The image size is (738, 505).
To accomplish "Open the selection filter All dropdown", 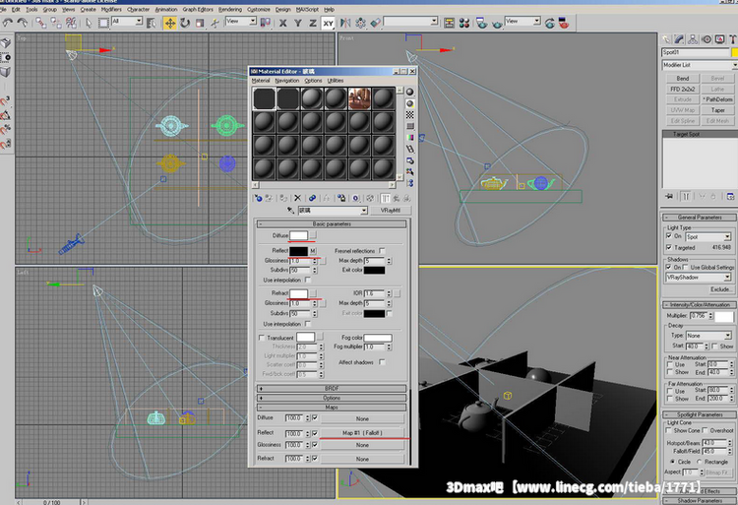I will (x=127, y=22).
